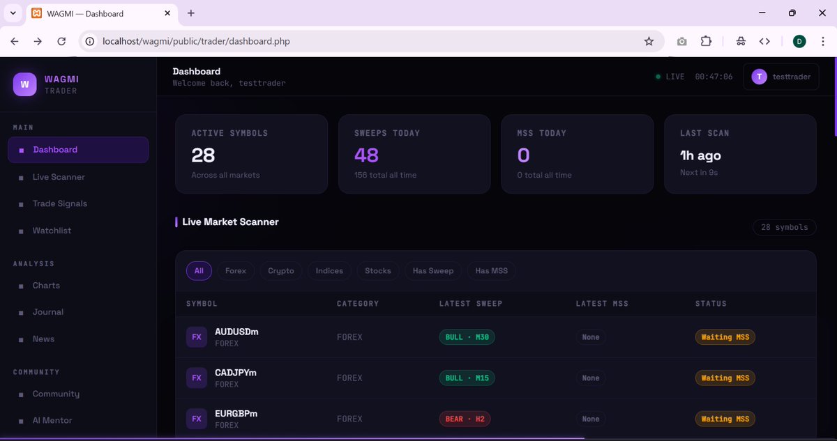Click the Live Market Scanner heading
The height and width of the screenshot is (441, 837).
click(230, 222)
